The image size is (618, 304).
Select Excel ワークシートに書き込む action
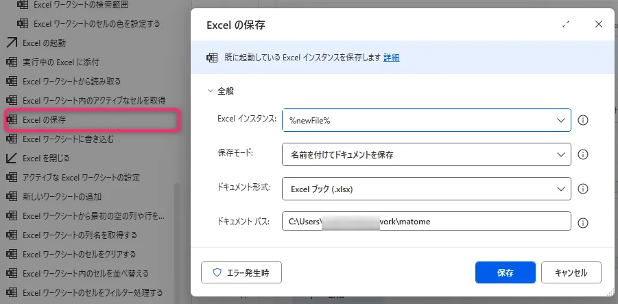click(63, 139)
